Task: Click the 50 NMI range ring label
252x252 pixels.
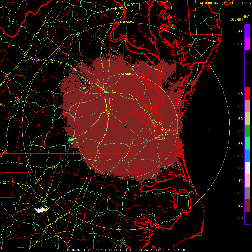Action: point(126,74)
